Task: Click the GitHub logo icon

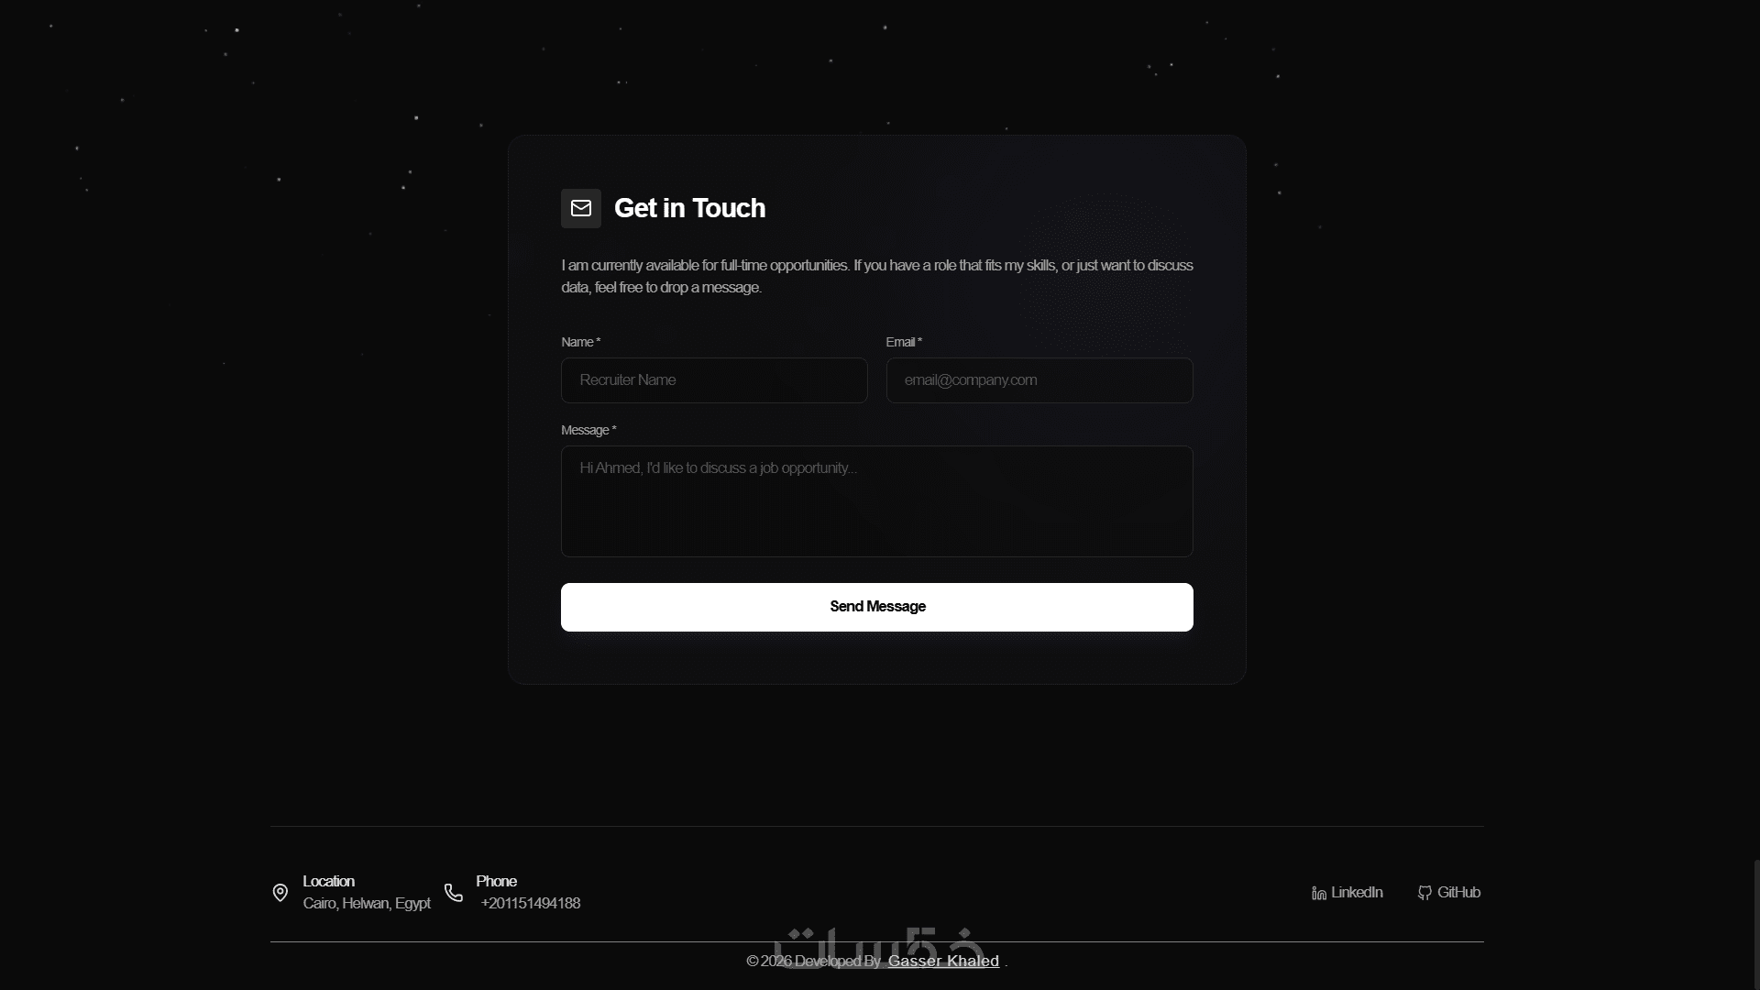Action: pyautogui.click(x=1424, y=893)
